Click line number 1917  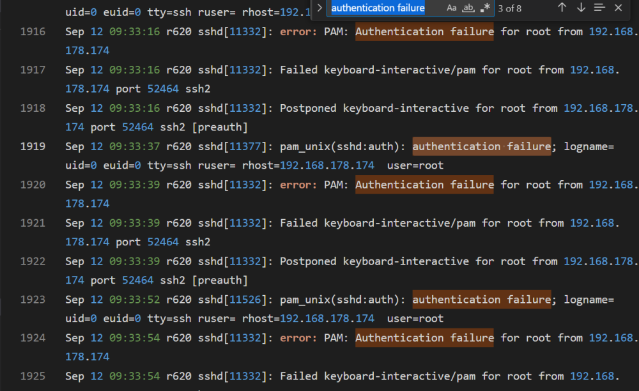pyautogui.click(x=33, y=70)
